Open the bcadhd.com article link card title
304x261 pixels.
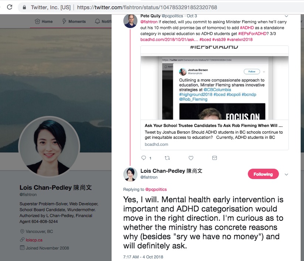(x=214, y=126)
